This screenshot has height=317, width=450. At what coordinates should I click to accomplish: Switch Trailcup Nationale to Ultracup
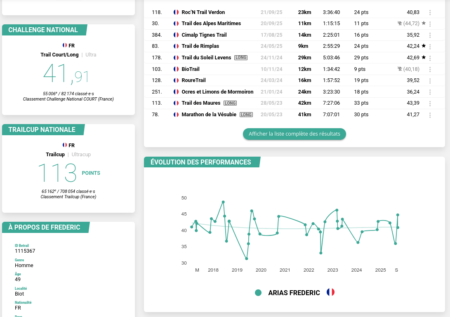81,154
